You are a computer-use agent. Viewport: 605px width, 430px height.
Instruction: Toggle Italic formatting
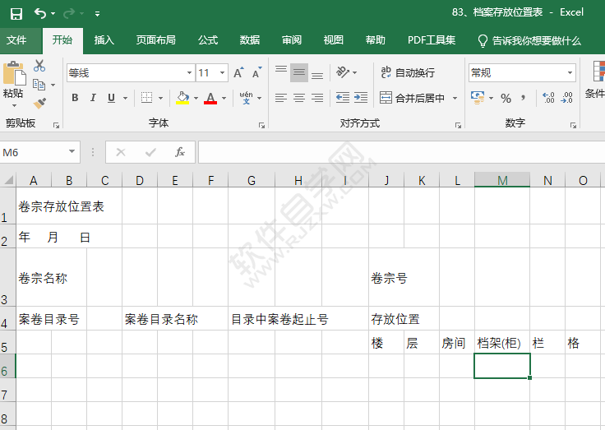pyautogui.click(x=93, y=98)
